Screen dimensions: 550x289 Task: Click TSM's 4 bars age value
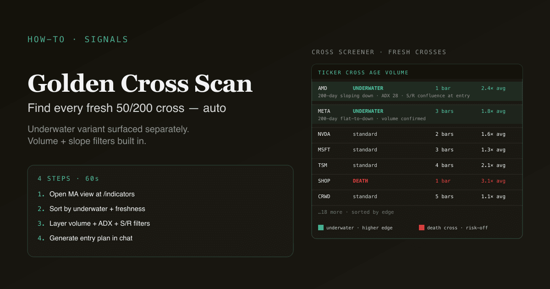coord(445,165)
